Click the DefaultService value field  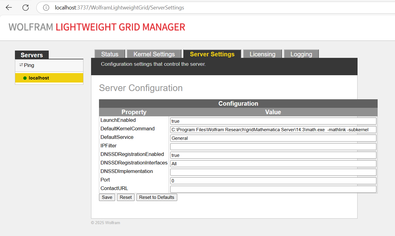pyautogui.click(x=273, y=138)
